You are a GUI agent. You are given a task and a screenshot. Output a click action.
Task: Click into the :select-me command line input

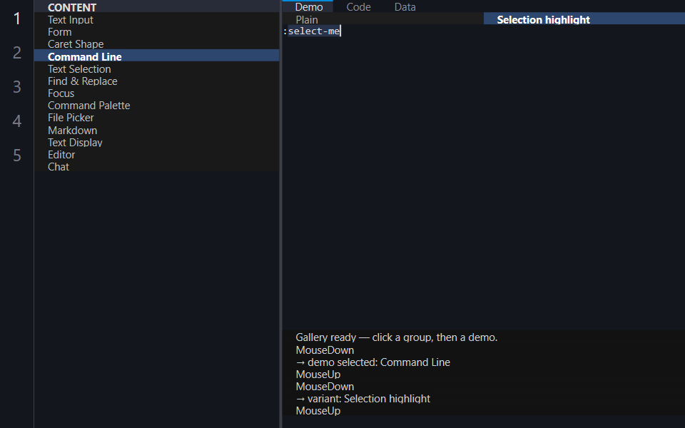[484, 31]
